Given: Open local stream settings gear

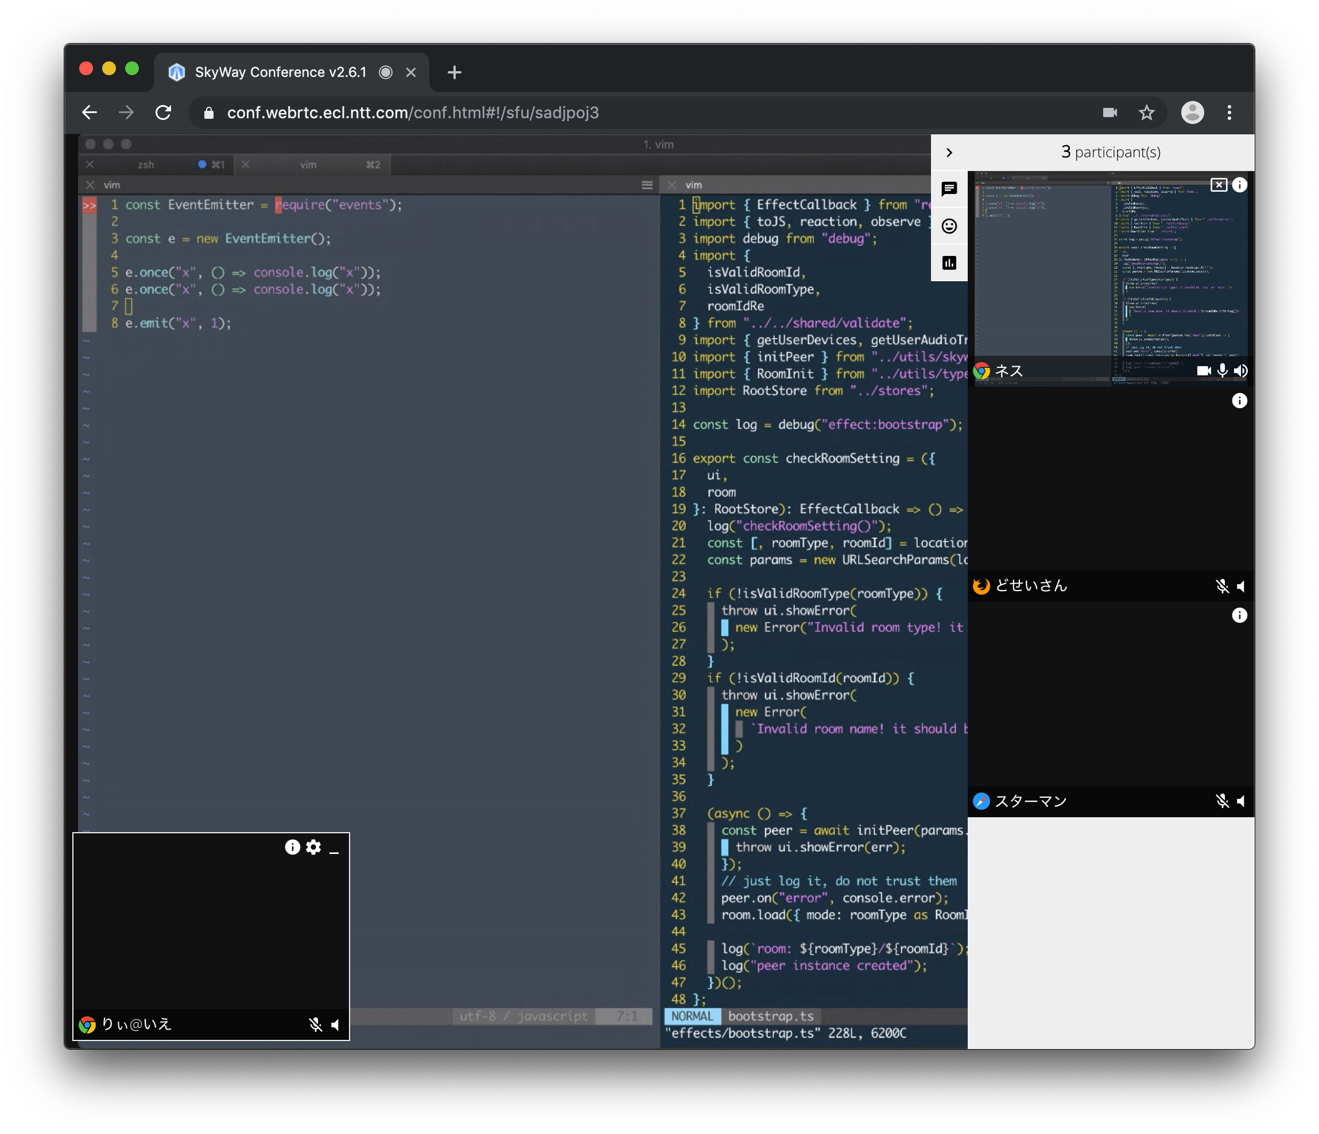Looking at the screenshot, I should coord(313,847).
